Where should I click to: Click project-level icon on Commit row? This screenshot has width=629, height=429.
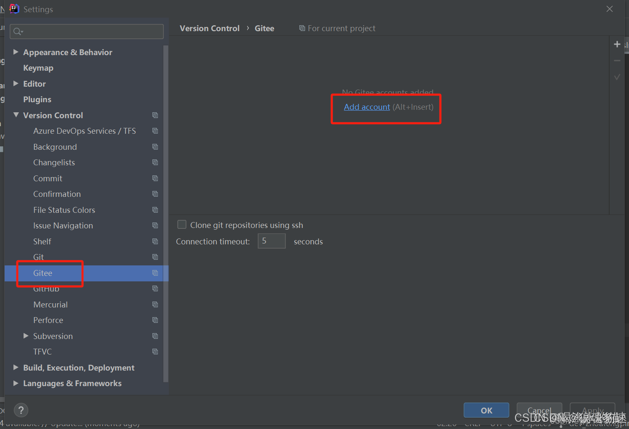click(x=155, y=178)
